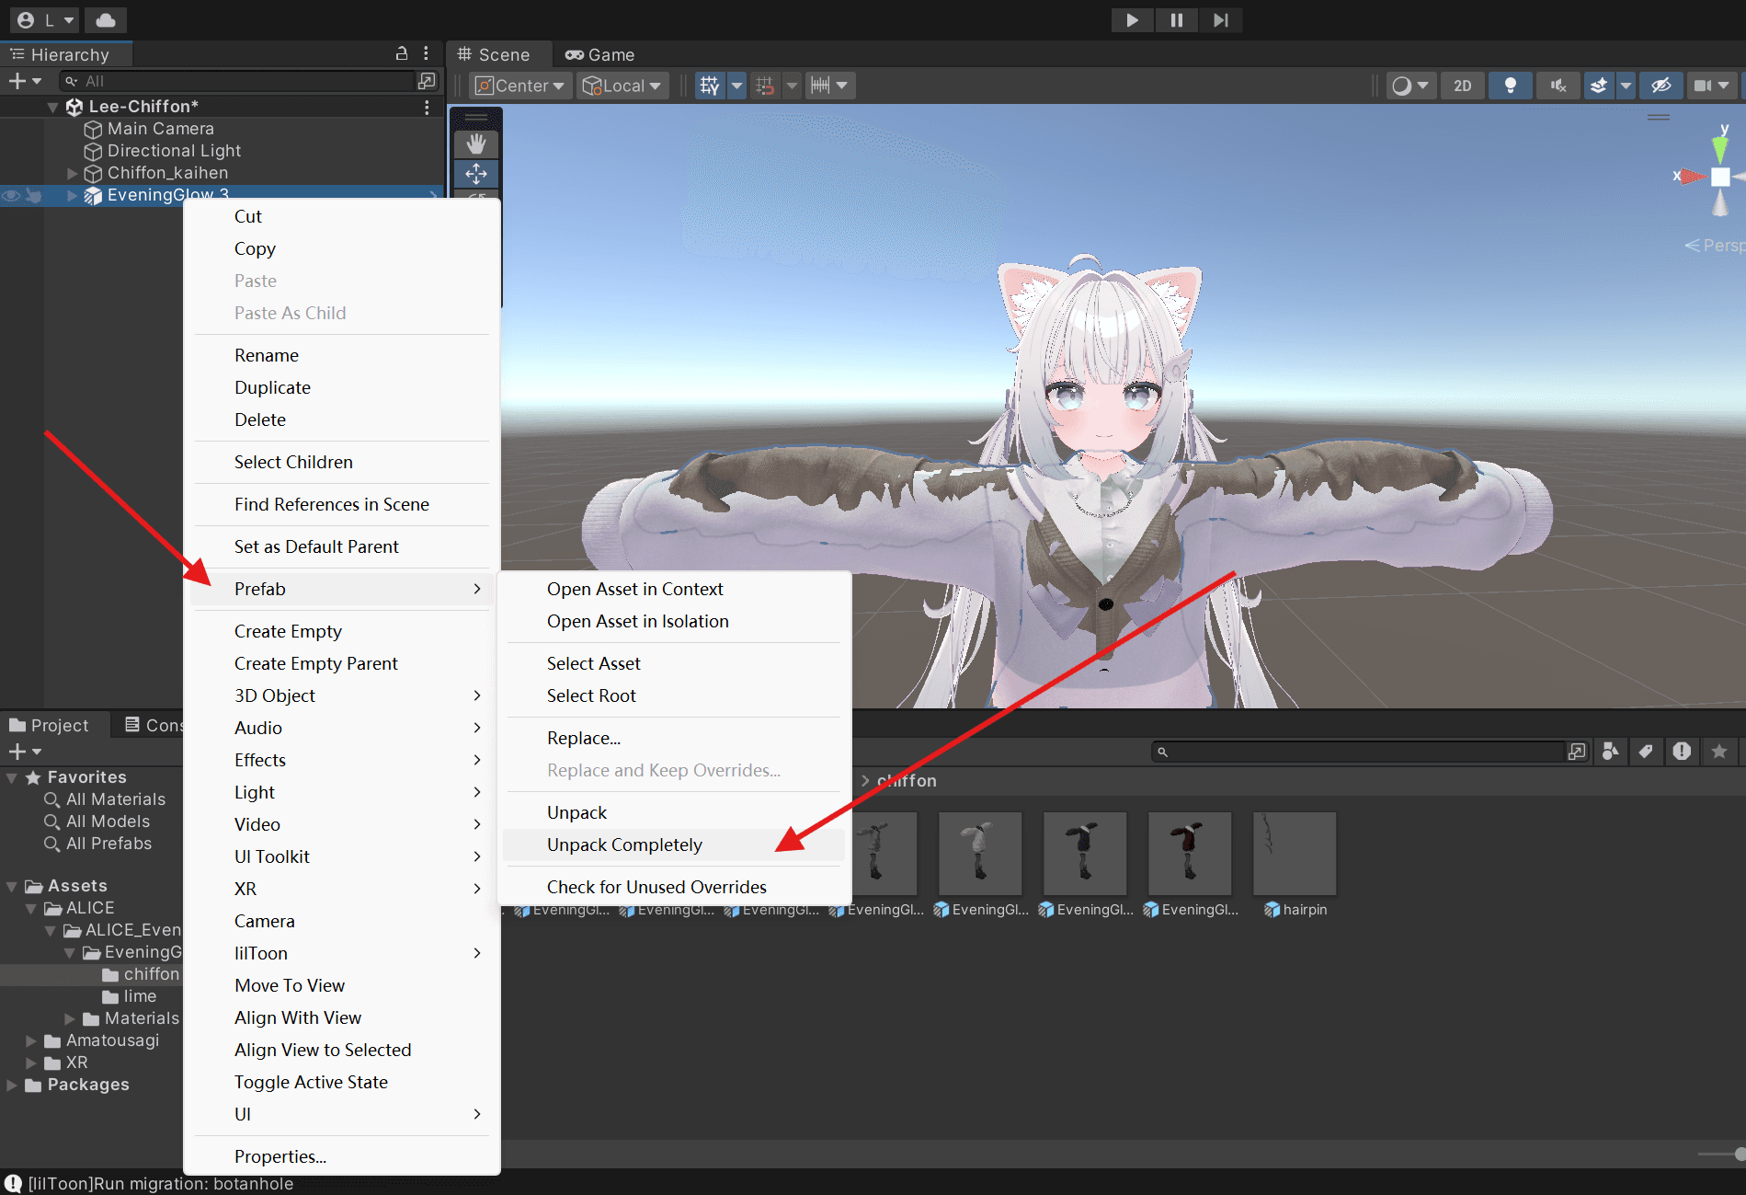Click the hairpin prefab thumbnail
The image size is (1746, 1195).
(x=1294, y=853)
